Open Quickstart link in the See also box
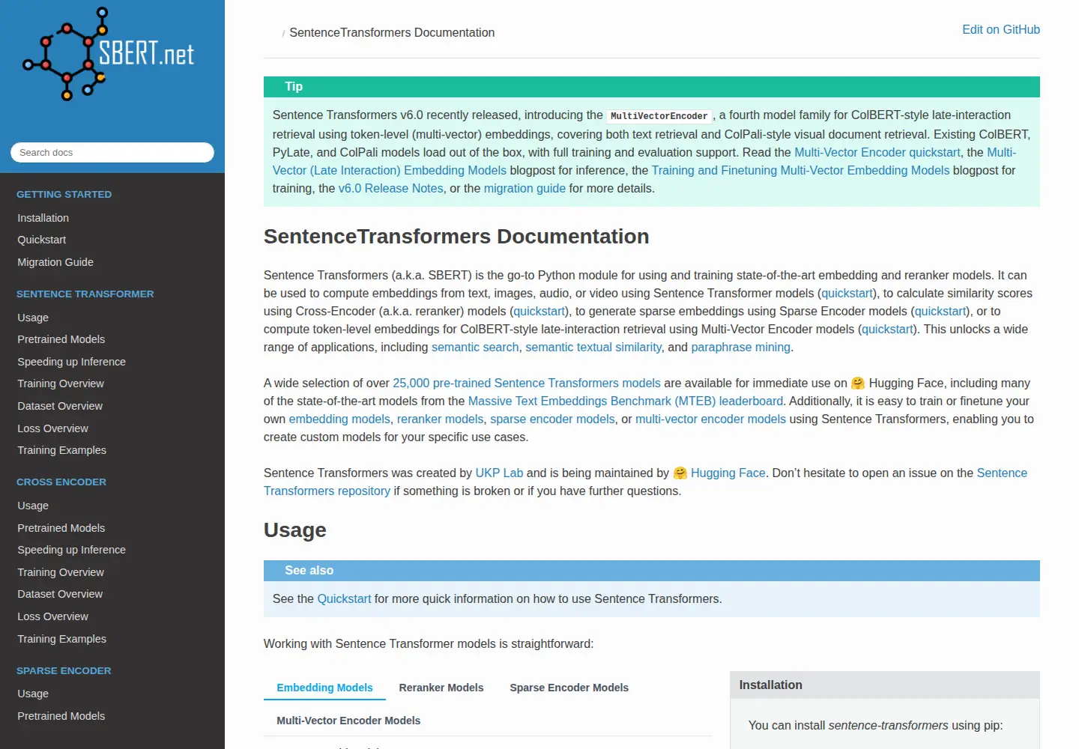Screen dimensions: 1079x749 point(344,598)
